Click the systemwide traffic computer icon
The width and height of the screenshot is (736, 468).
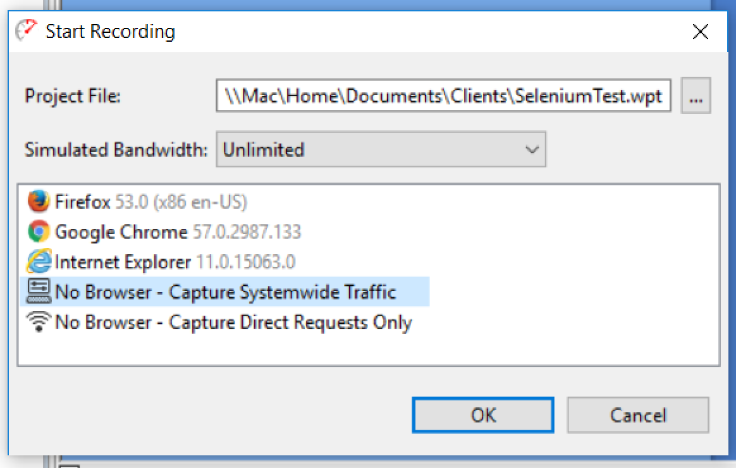click(x=39, y=292)
